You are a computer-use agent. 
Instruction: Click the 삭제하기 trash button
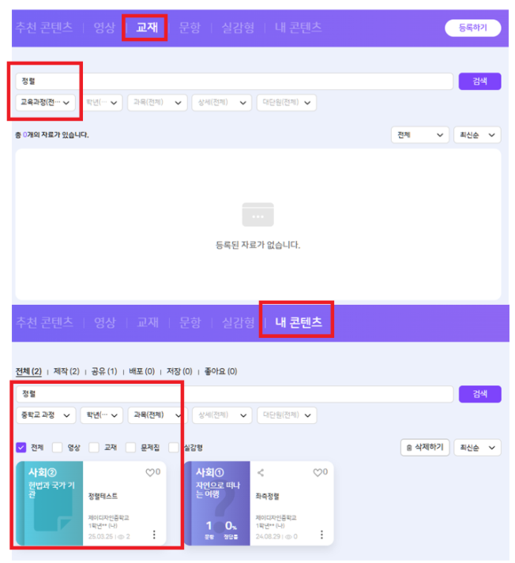pos(425,448)
